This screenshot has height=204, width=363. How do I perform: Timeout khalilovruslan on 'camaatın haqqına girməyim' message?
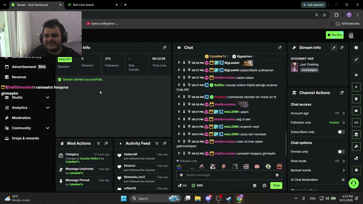point(184,153)
